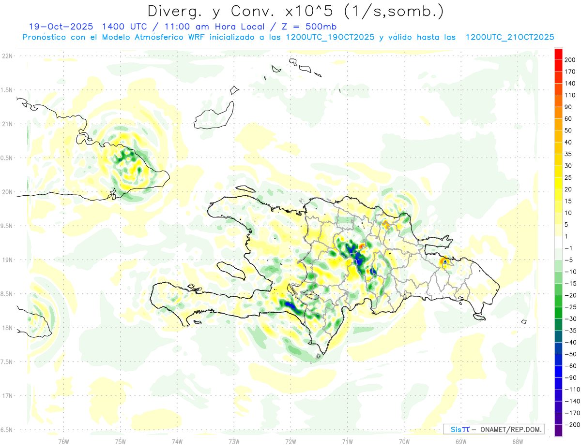Click the '21N' latitude label
The image size is (581, 448).
(8, 124)
